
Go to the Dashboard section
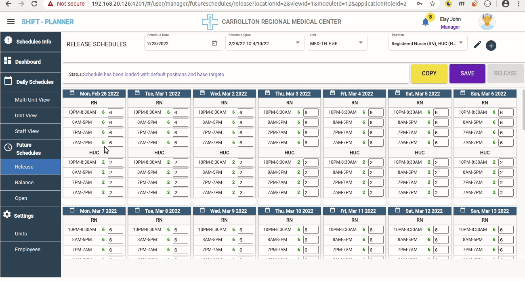coord(28,62)
